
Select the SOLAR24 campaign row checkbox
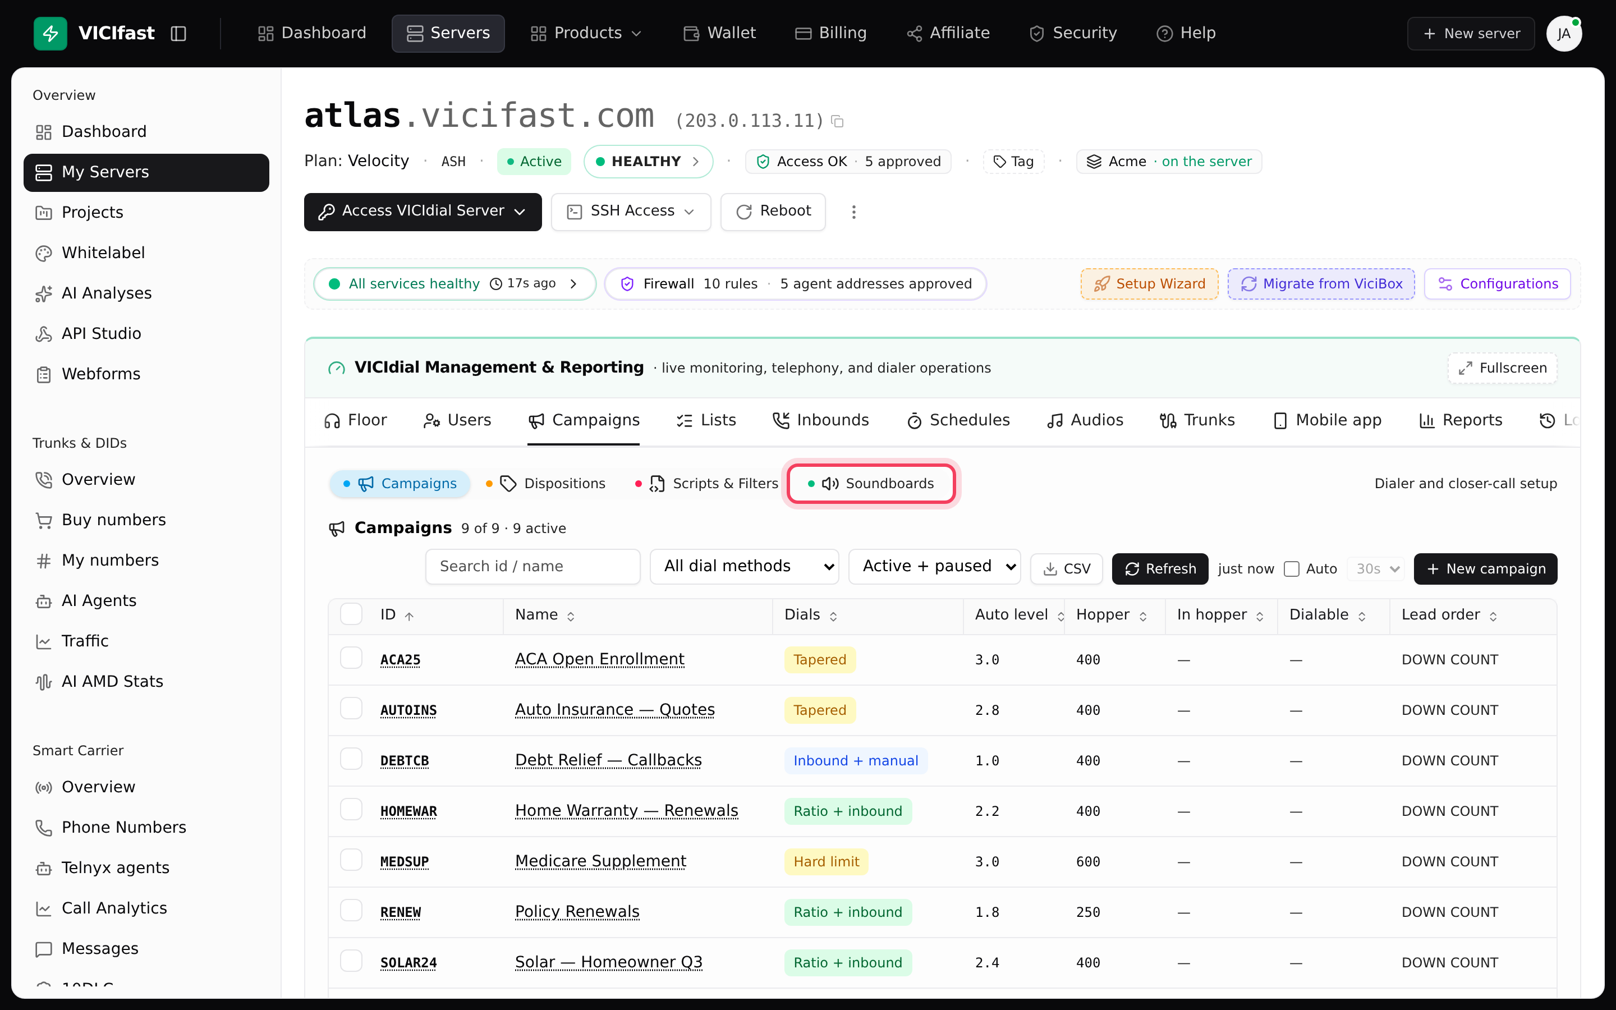pyautogui.click(x=351, y=961)
